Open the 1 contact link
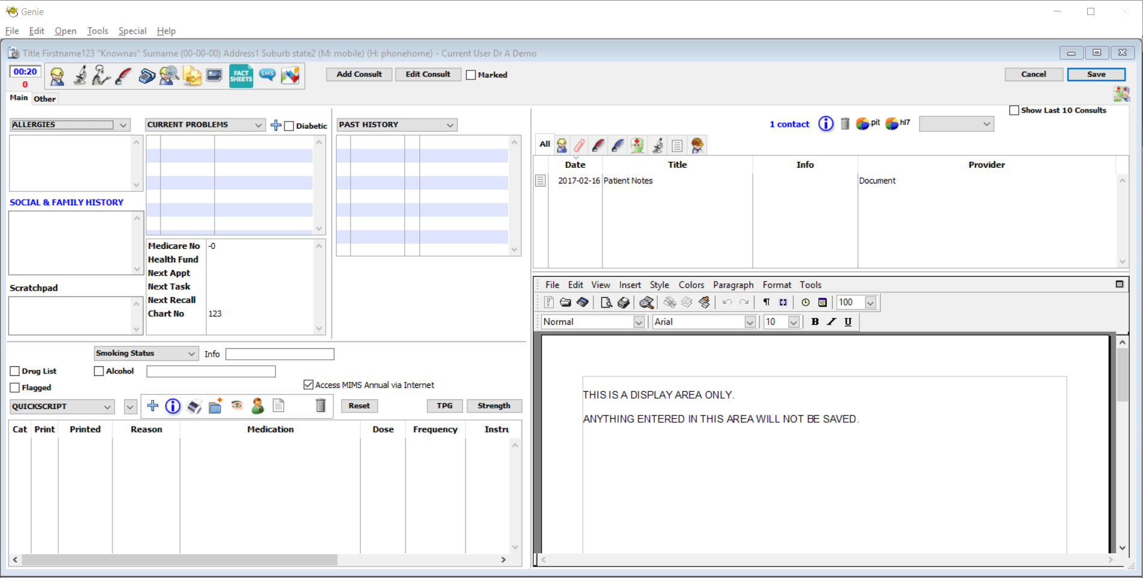Image resolution: width=1143 pixels, height=578 pixels. pyautogui.click(x=789, y=125)
